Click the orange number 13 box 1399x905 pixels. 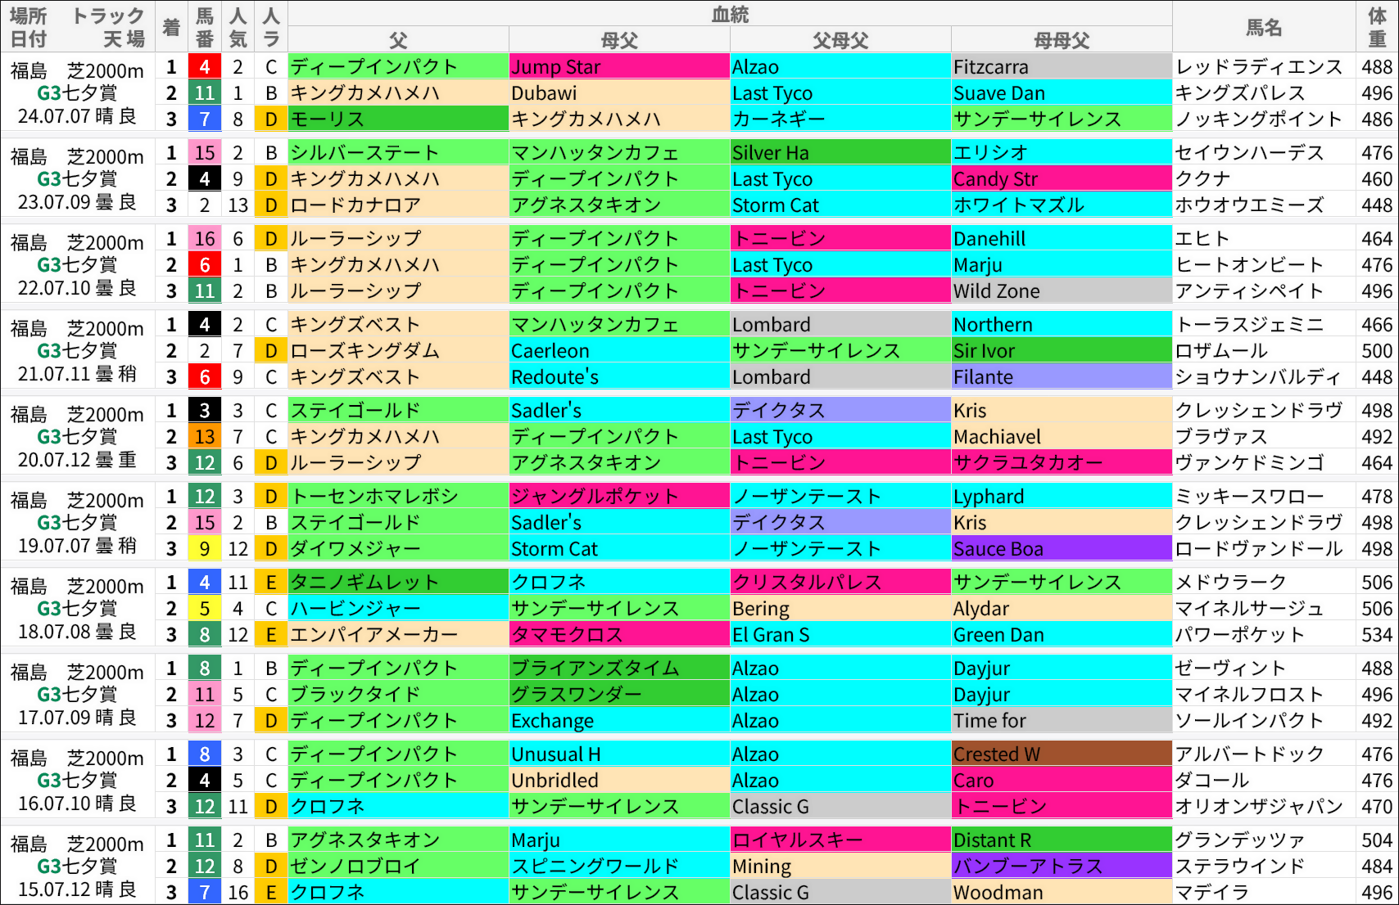(x=204, y=437)
